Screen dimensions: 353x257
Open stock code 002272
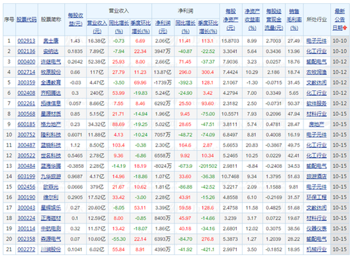(x=26, y=249)
